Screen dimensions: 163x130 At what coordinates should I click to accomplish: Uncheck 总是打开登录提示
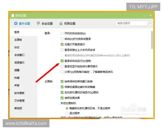pyautogui.click(x=62, y=44)
